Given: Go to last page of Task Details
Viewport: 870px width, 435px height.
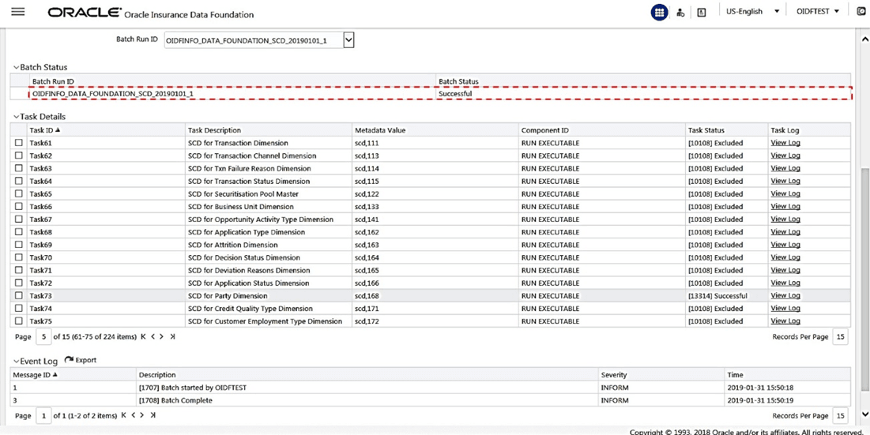Looking at the screenshot, I should coord(172,336).
